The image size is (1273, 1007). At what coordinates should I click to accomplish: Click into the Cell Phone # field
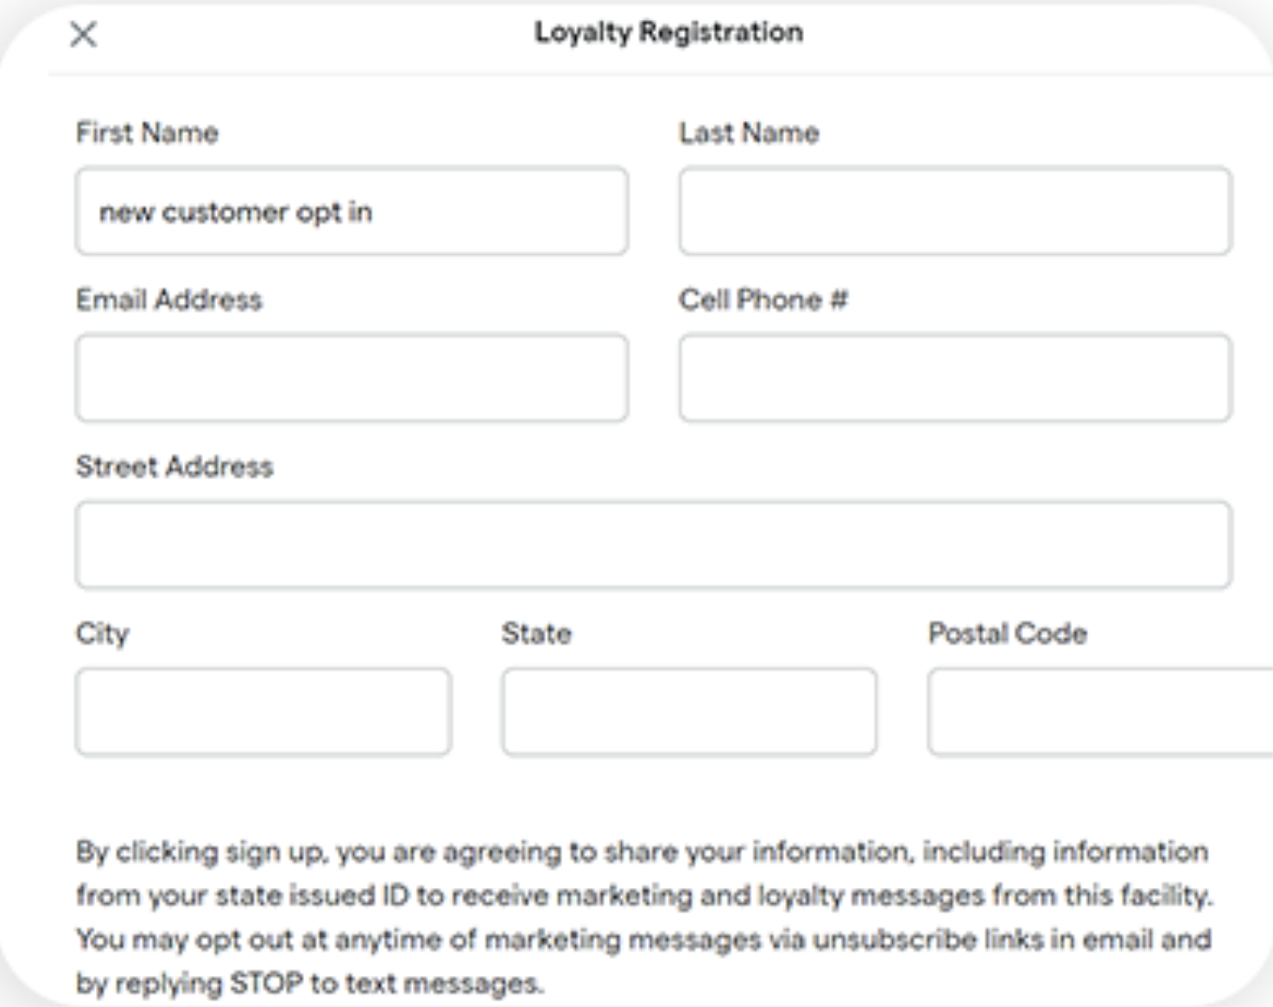(x=955, y=378)
